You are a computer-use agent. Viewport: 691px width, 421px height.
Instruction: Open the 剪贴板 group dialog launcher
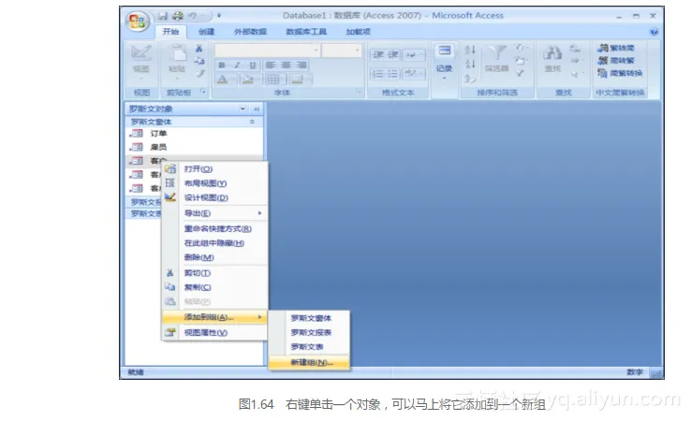(x=203, y=92)
